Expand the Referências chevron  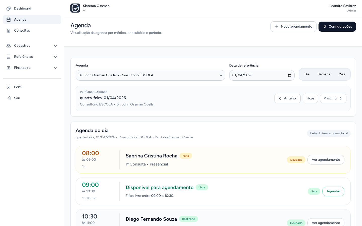tap(56, 57)
